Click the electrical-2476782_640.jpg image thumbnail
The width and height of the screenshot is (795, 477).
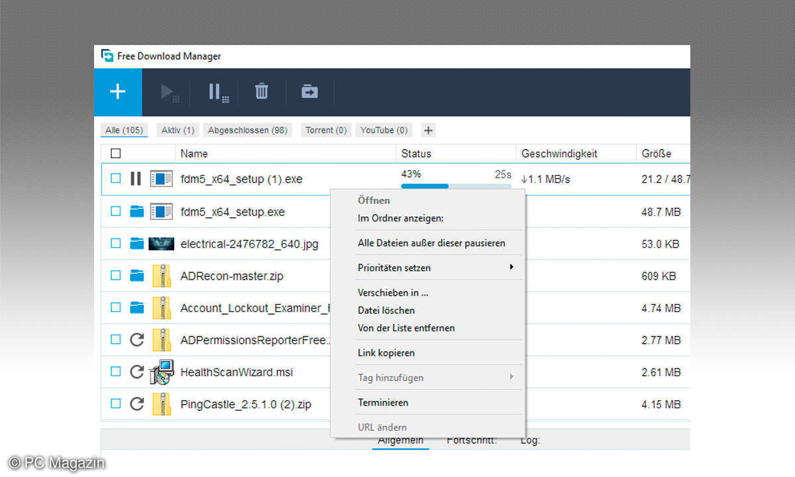tap(161, 244)
